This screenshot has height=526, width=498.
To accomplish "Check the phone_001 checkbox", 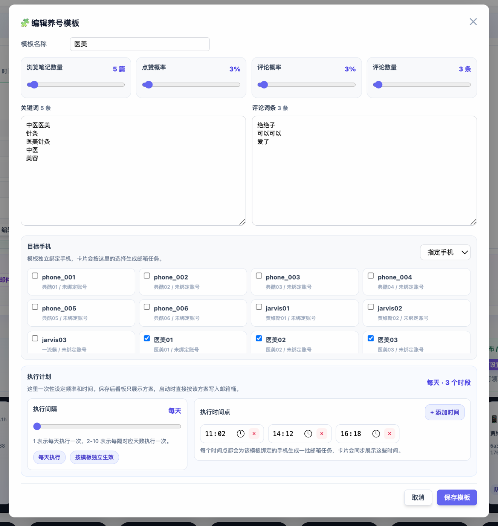I will pos(35,276).
